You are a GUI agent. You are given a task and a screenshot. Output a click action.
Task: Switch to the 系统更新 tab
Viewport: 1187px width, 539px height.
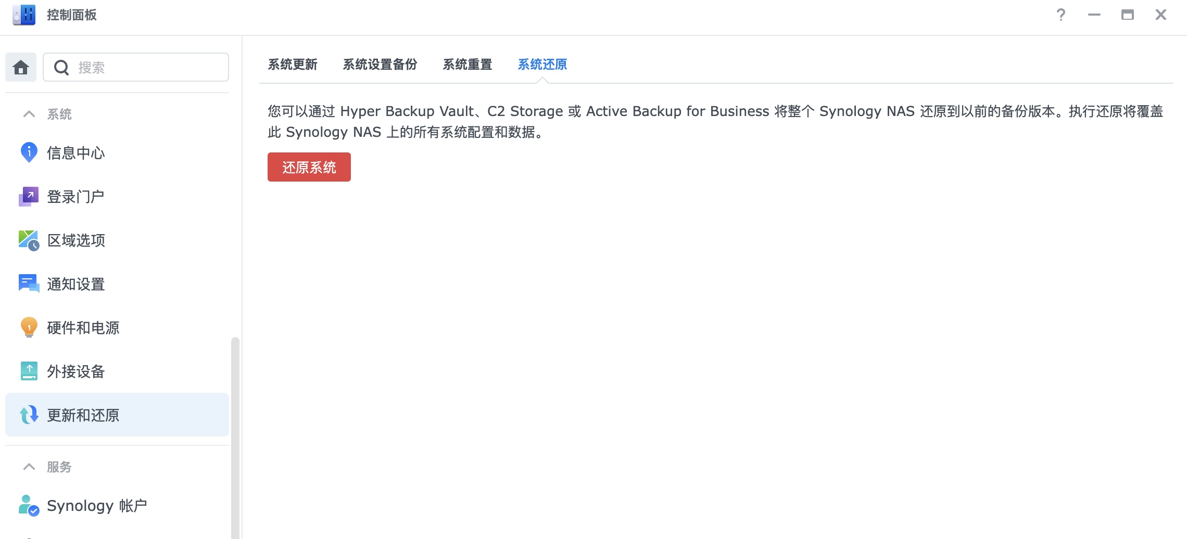pos(293,65)
